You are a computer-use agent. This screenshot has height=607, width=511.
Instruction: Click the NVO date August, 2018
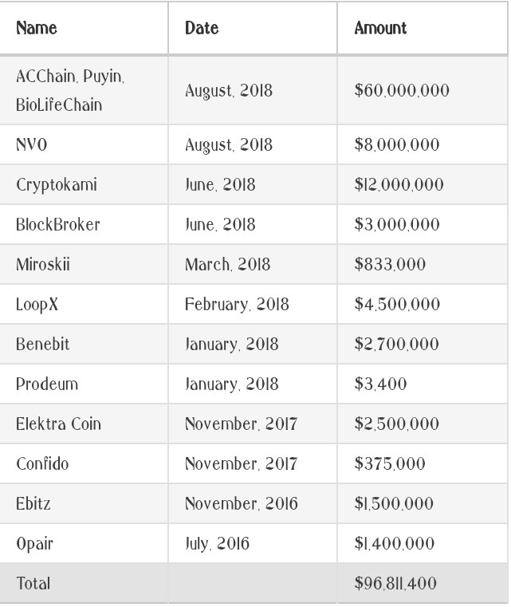[229, 145]
